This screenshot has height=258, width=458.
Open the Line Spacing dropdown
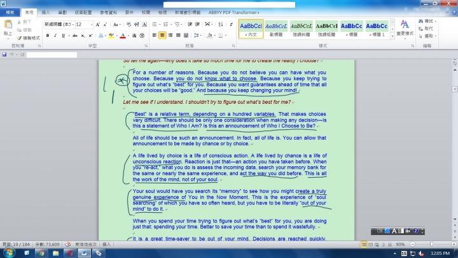[x=197, y=36]
